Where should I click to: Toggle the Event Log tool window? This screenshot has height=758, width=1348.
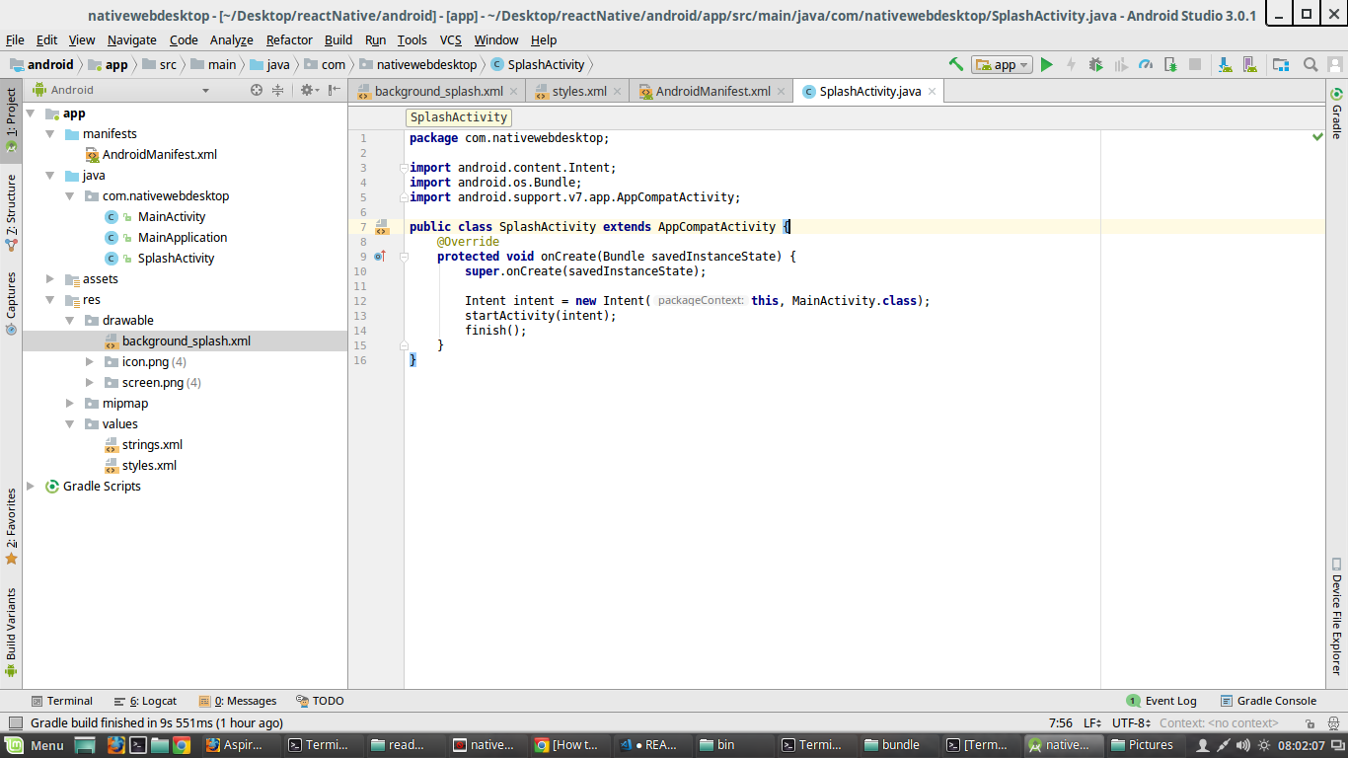(x=1161, y=701)
